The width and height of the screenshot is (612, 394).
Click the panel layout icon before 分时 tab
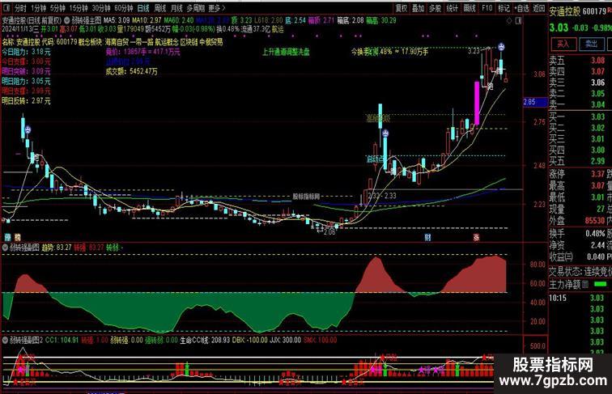click(6, 8)
